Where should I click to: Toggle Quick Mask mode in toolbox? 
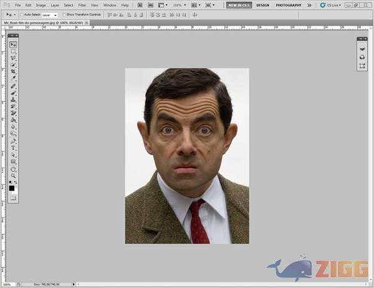pyautogui.click(x=13, y=198)
